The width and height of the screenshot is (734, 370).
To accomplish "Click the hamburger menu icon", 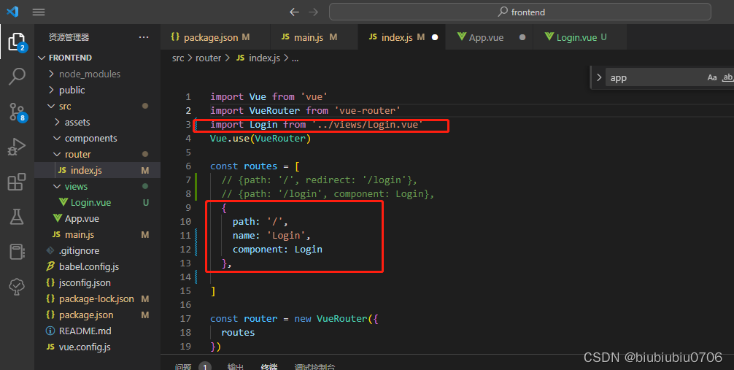I will click(39, 12).
